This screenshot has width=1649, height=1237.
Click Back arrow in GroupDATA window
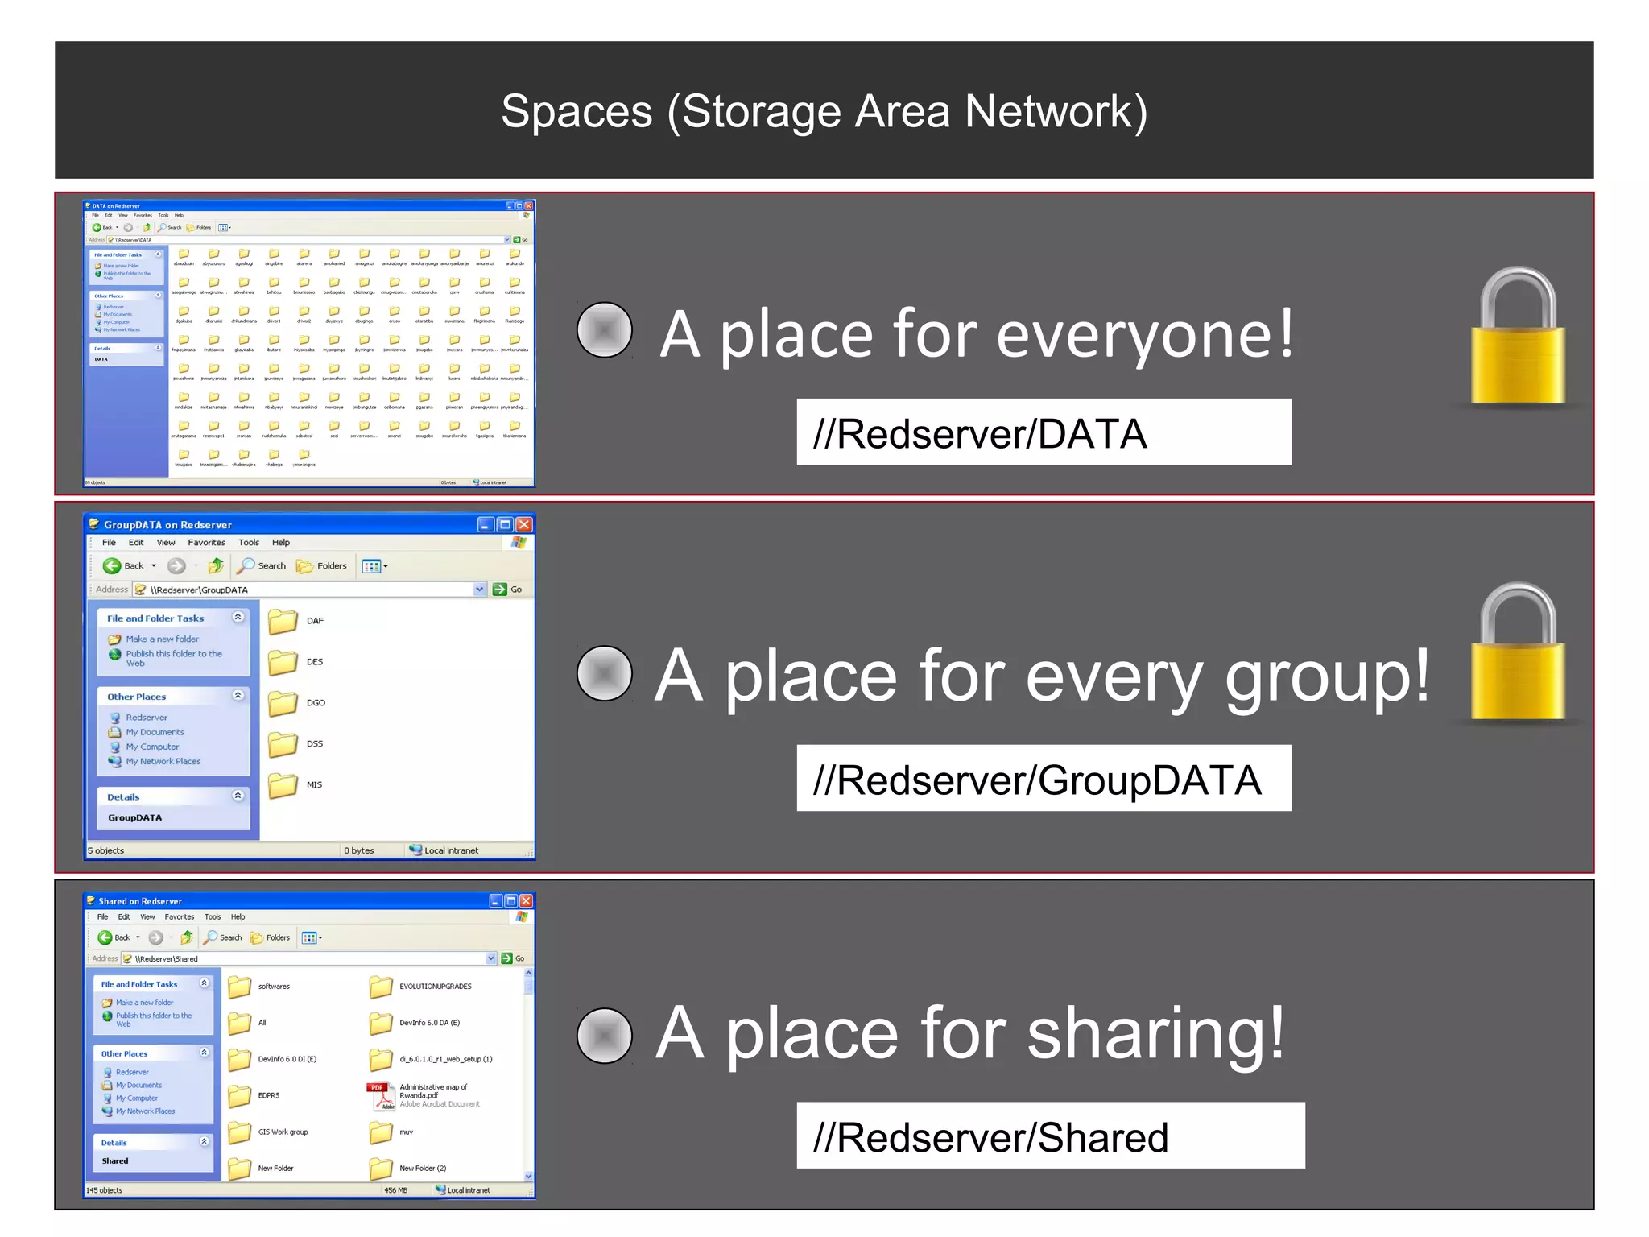tap(113, 566)
